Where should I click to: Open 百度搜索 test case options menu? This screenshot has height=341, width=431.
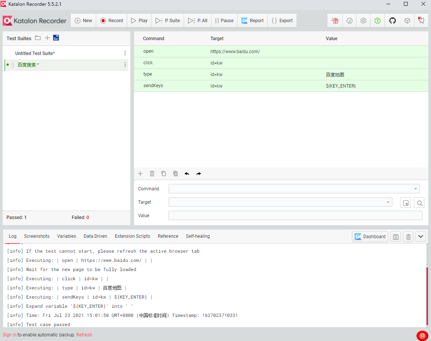125,65
